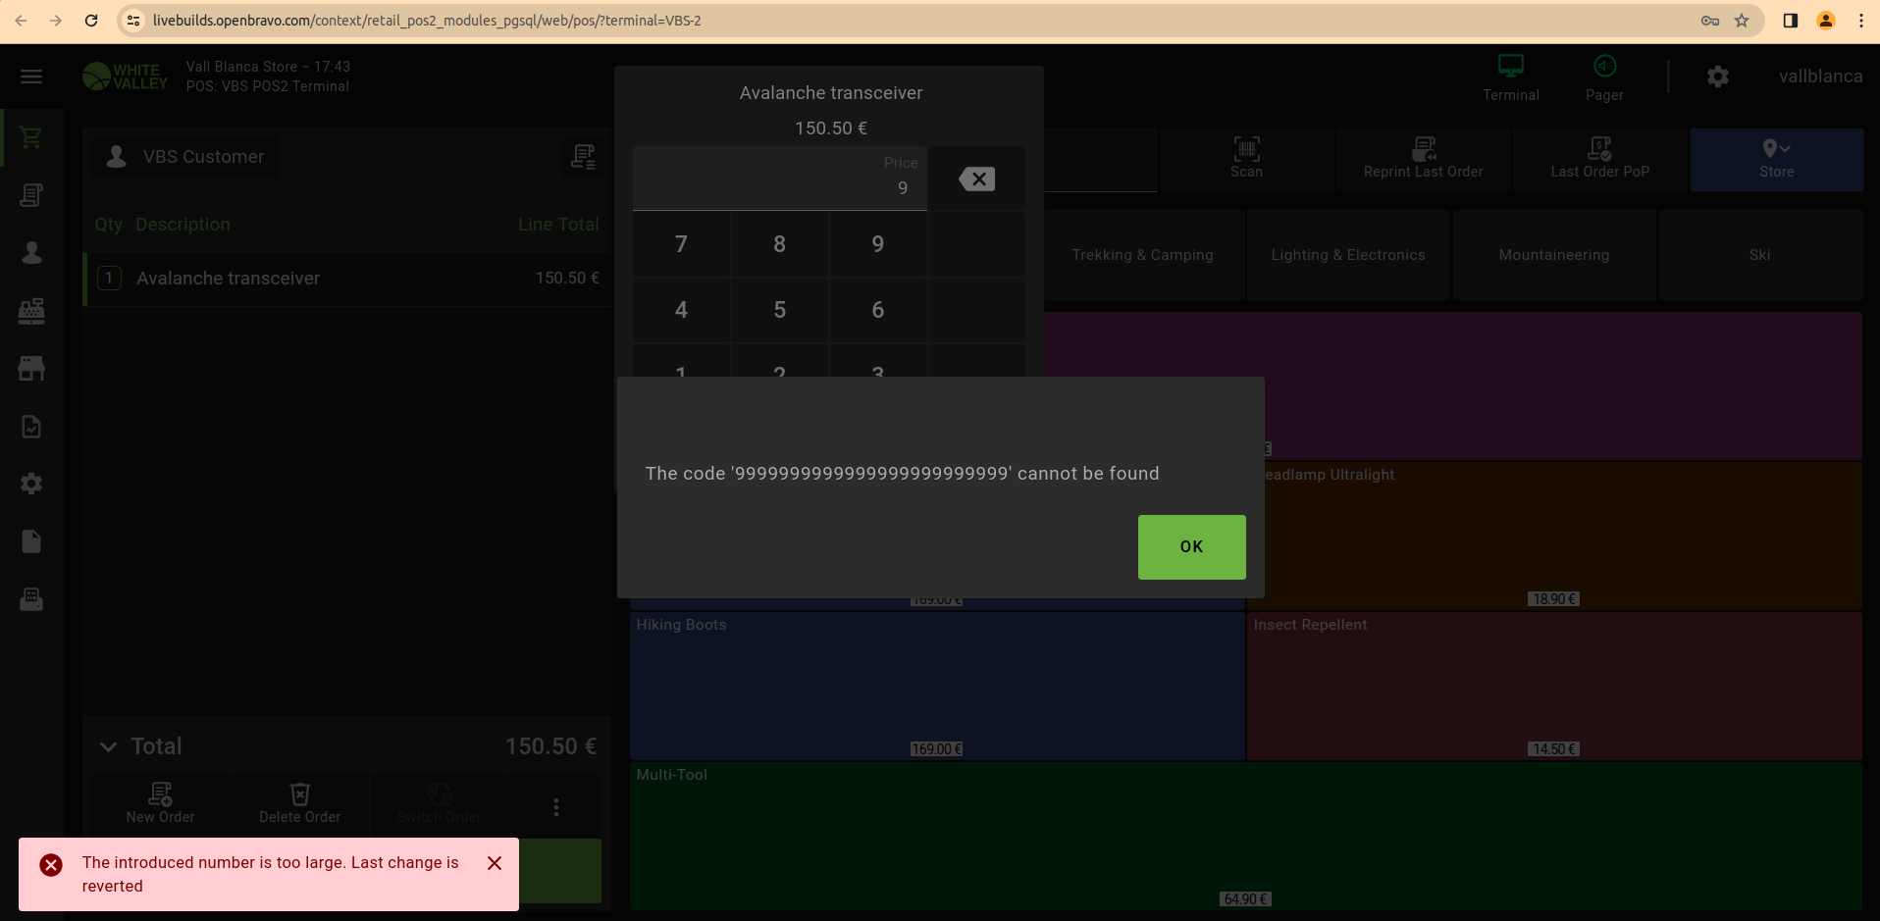Open the storefront sidebar icon
The width and height of the screenshot is (1880, 921).
[31, 369]
